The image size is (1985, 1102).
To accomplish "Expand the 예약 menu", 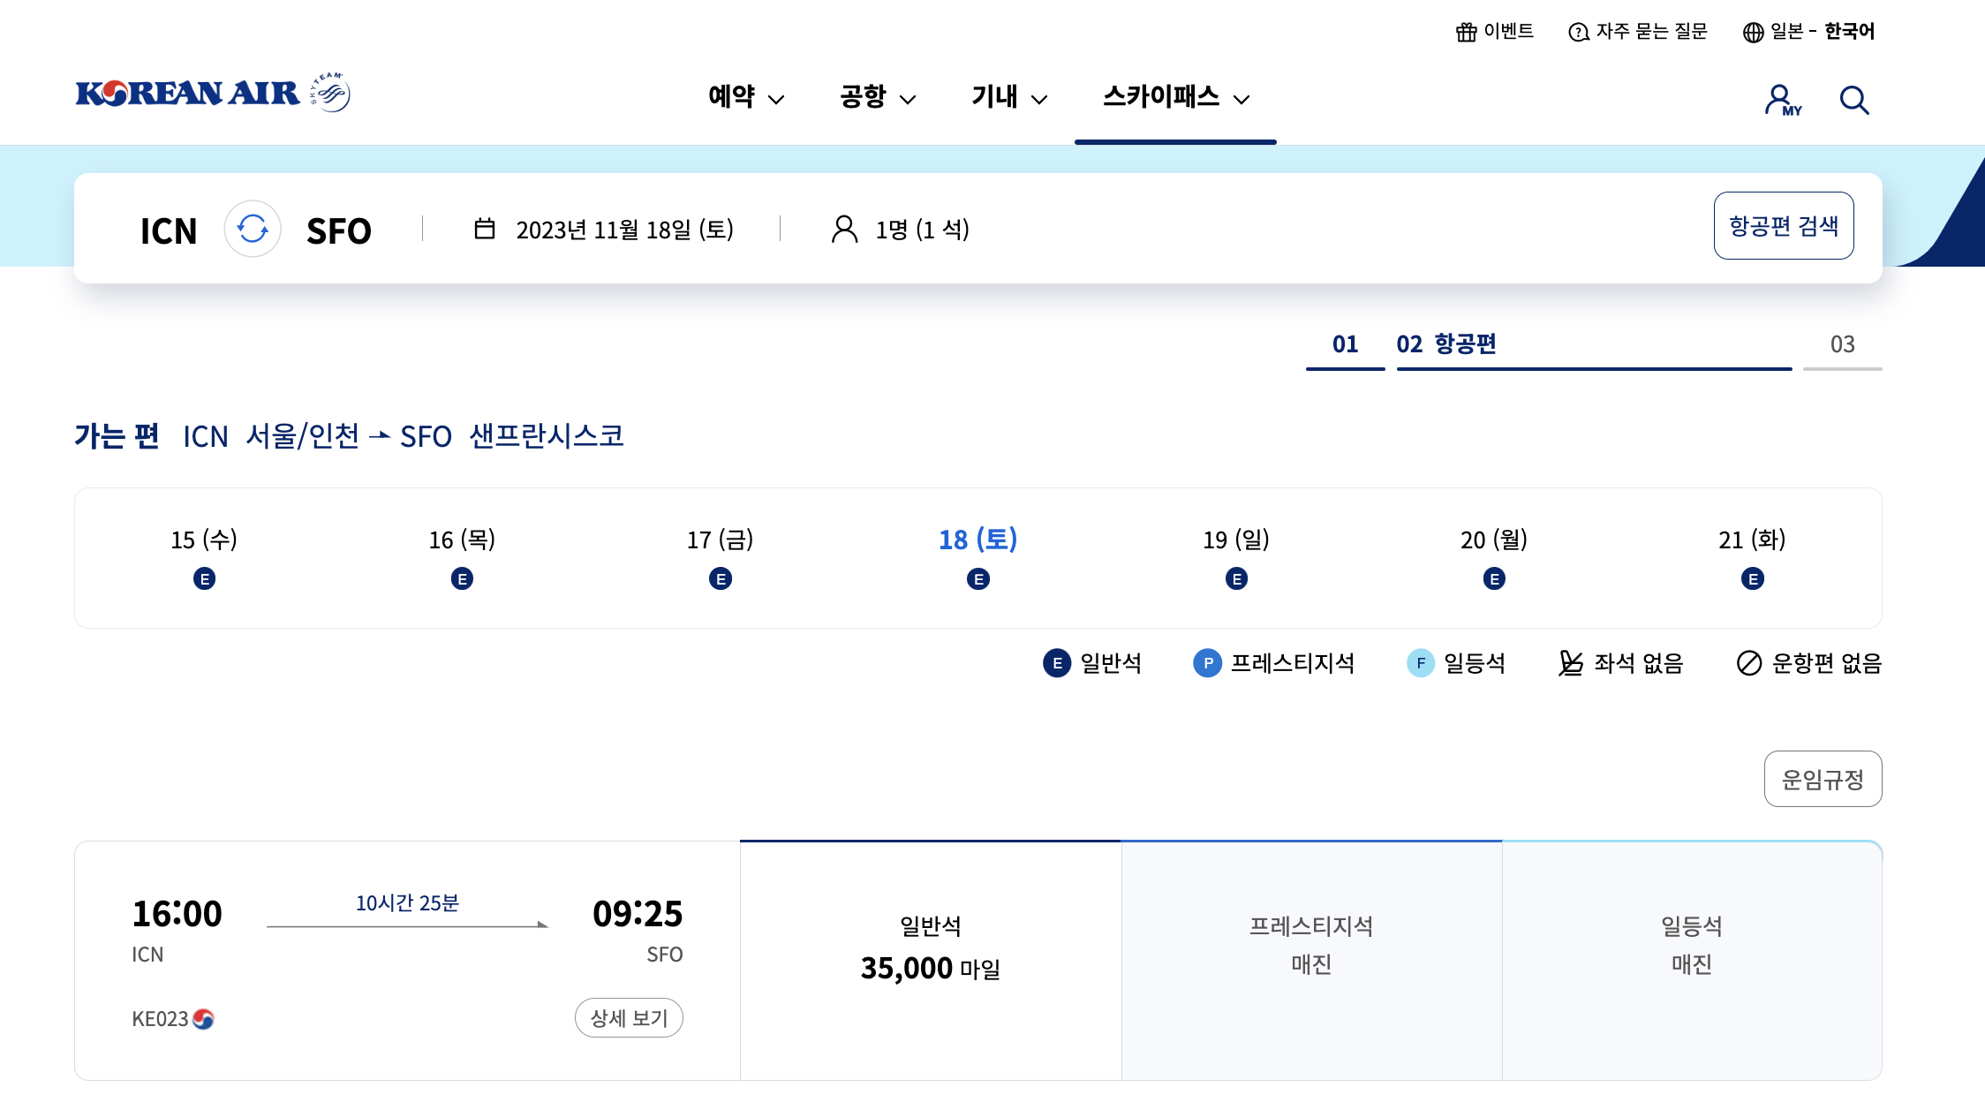I will (x=746, y=96).
